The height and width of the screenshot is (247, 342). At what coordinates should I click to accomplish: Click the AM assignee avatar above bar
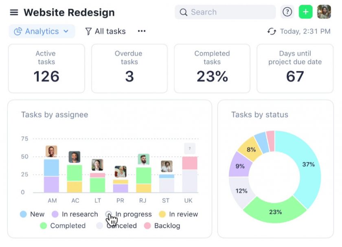(x=51, y=151)
